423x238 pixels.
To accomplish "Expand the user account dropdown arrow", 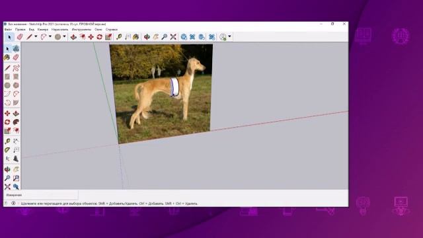I will tap(229, 37).
